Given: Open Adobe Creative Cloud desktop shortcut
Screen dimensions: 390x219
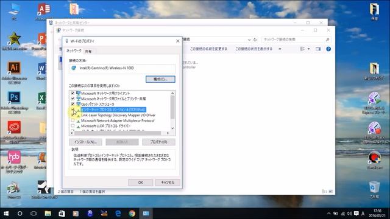Looking at the screenshot, I should (x=14, y=132).
